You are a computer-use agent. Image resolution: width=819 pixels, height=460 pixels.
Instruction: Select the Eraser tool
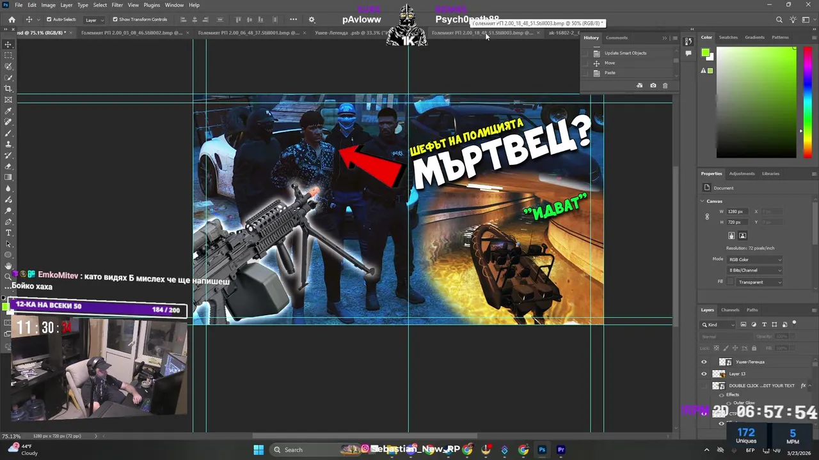coord(8,166)
